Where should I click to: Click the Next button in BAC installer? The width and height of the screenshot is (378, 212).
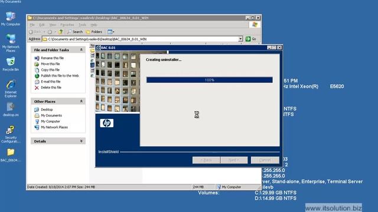pyautogui.click(x=234, y=160)
